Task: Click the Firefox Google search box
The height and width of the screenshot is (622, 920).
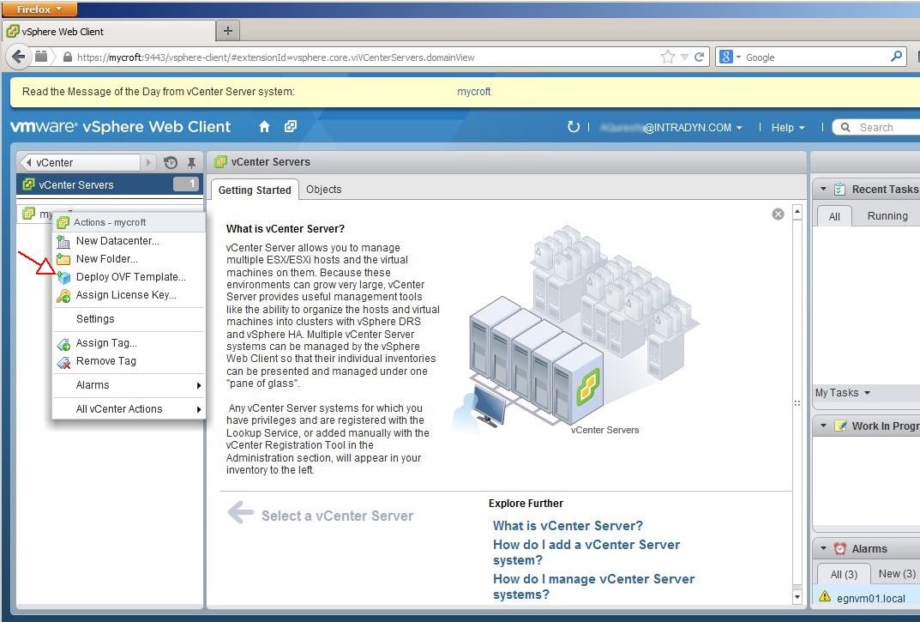Action: click(x=810, y=57)
